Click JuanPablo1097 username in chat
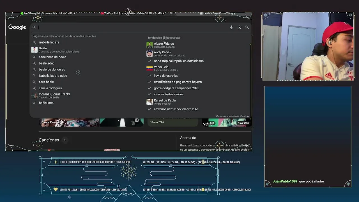This screenshot has height=202, width=359. 285,181
